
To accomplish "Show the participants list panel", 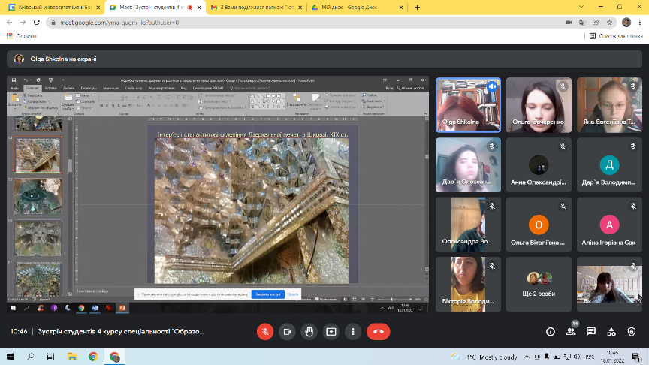I will tap(570, 331).
